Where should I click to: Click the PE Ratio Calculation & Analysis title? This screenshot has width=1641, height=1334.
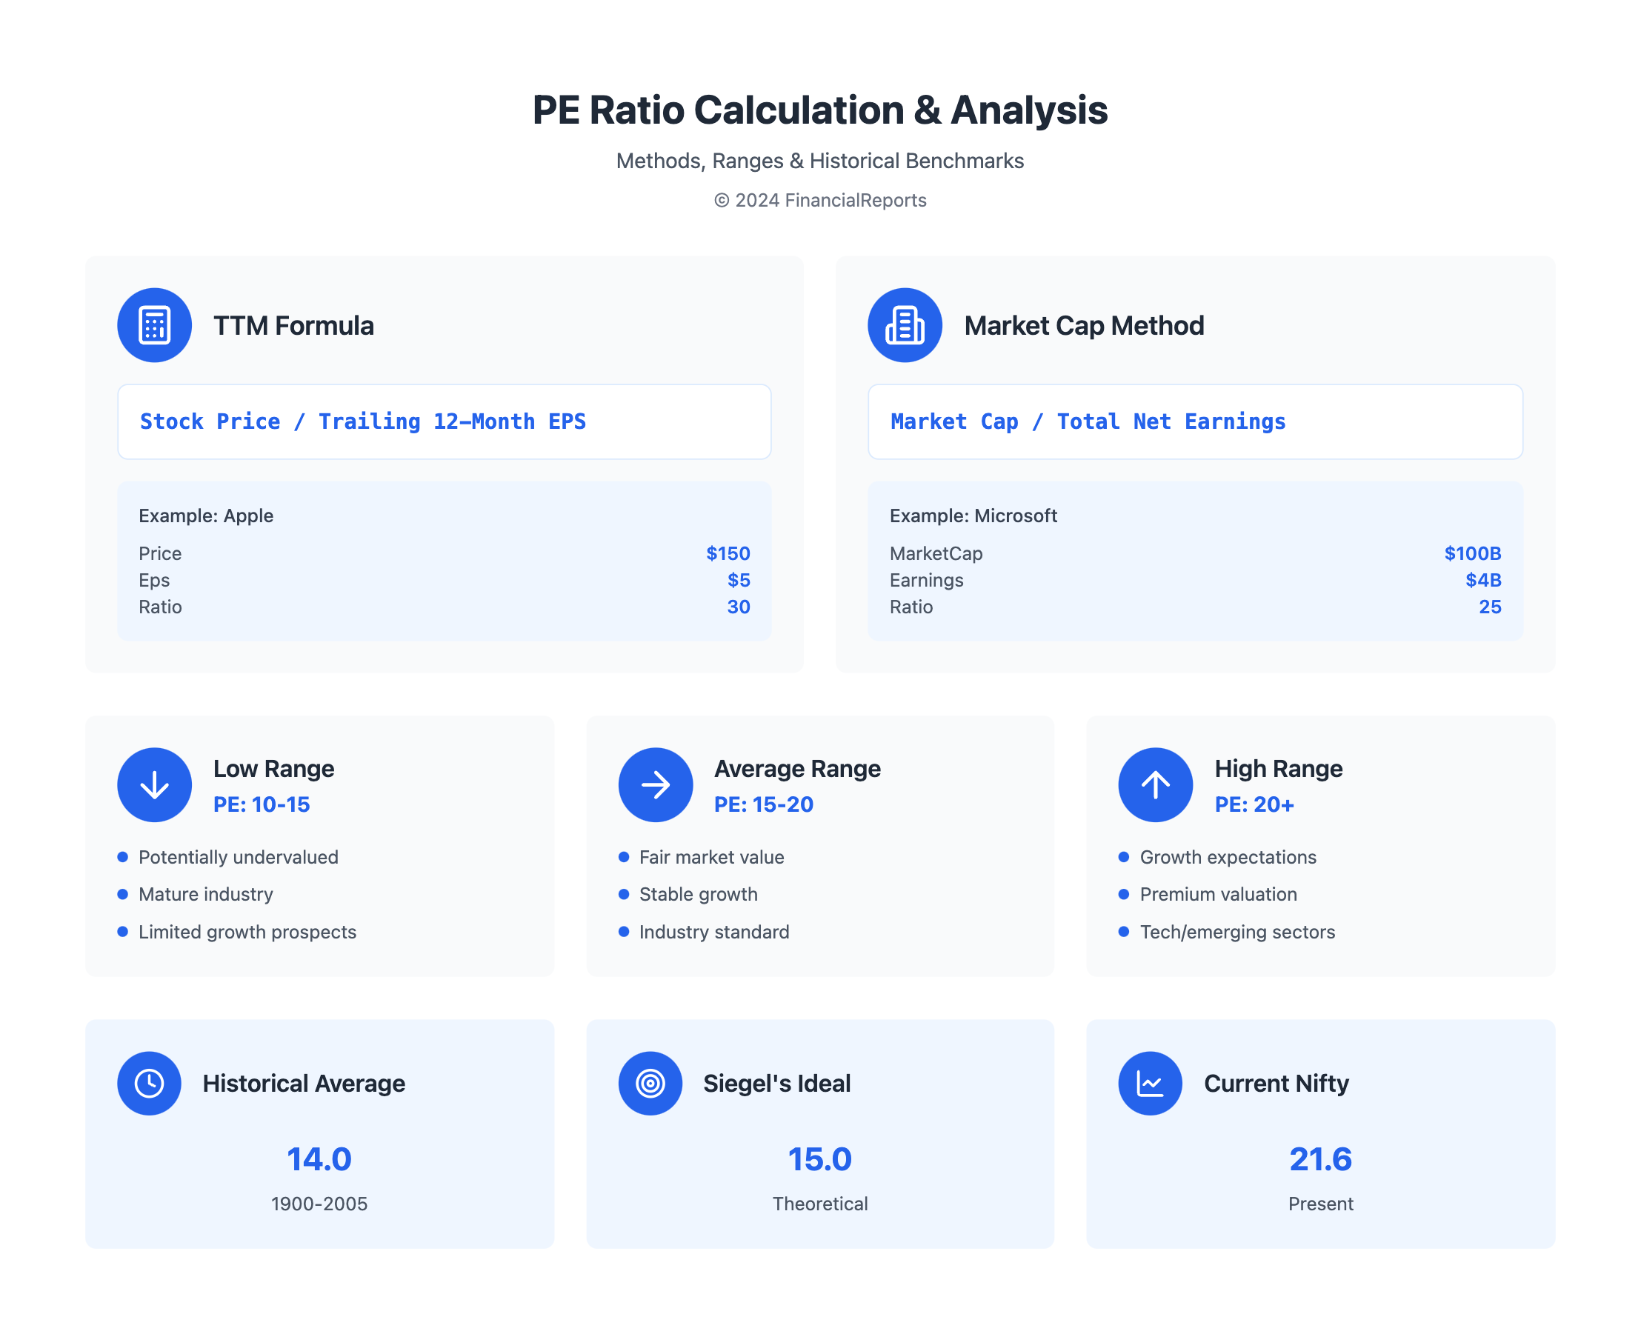pyautogui.click(x=820, y=110)
